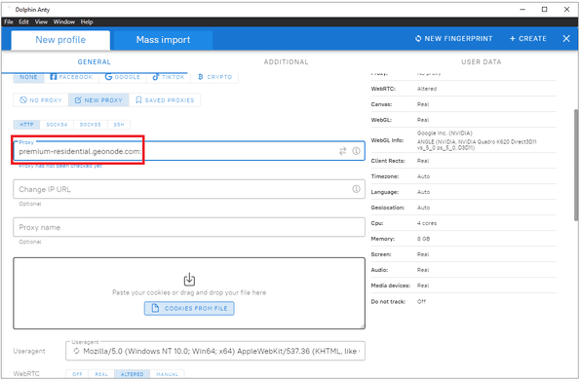Open the File menu

pos(9,21)
